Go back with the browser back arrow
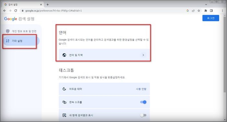The image size is (227, 122). 5,11
